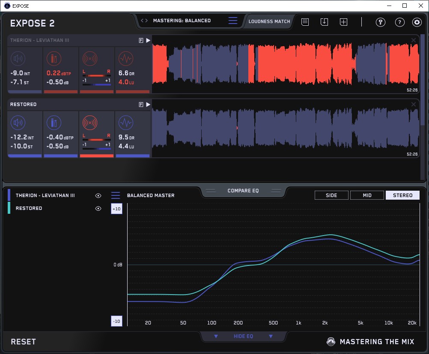Open the help question mark
This screenshot has width=429, height=354.
(x=399, y=22)
